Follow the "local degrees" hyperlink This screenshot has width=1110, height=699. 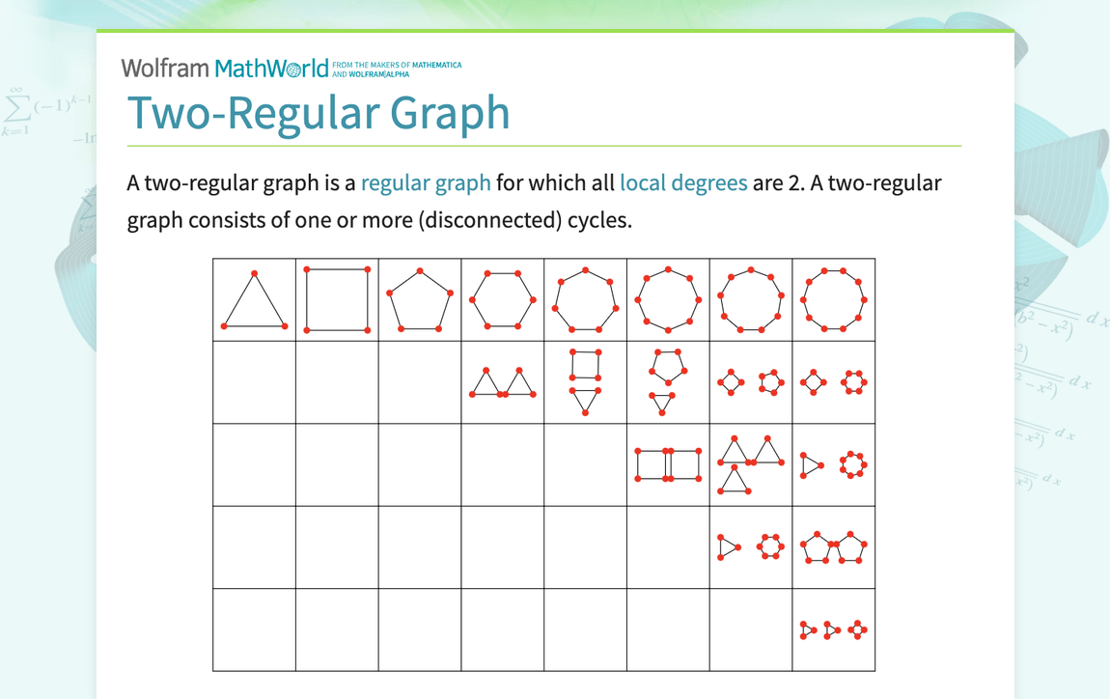tap(683, 182)
